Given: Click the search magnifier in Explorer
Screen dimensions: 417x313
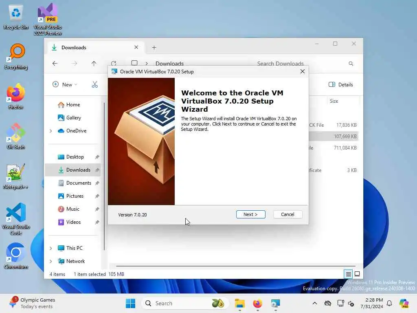Looking at the screenshot, I should pyautogui.click(x=351, y=63).
